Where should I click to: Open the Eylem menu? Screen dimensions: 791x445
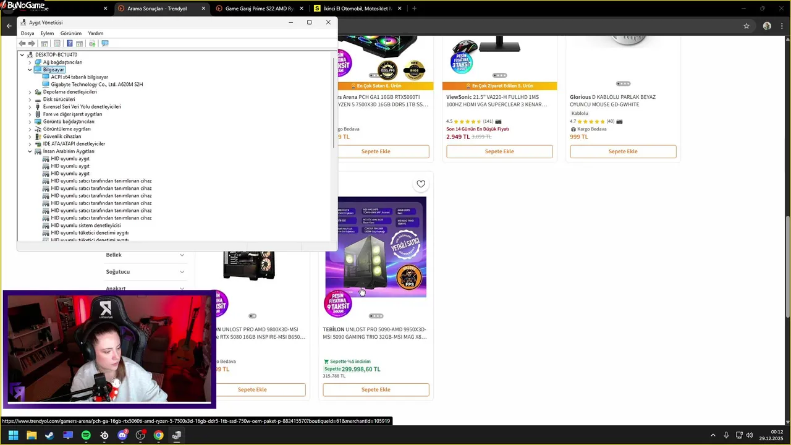point(47,33)
